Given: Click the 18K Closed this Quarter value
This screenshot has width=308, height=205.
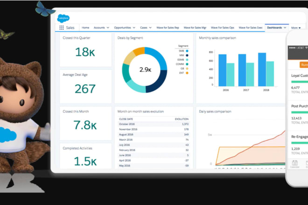Looking at the screenshot, I should tap(85, 52).
